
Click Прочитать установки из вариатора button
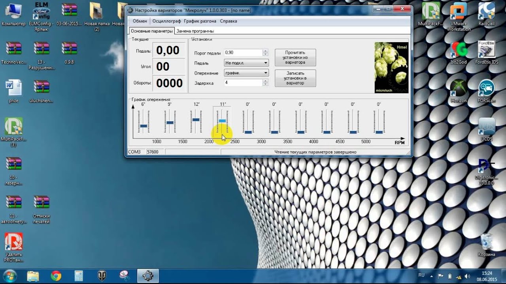pos(295,58)
